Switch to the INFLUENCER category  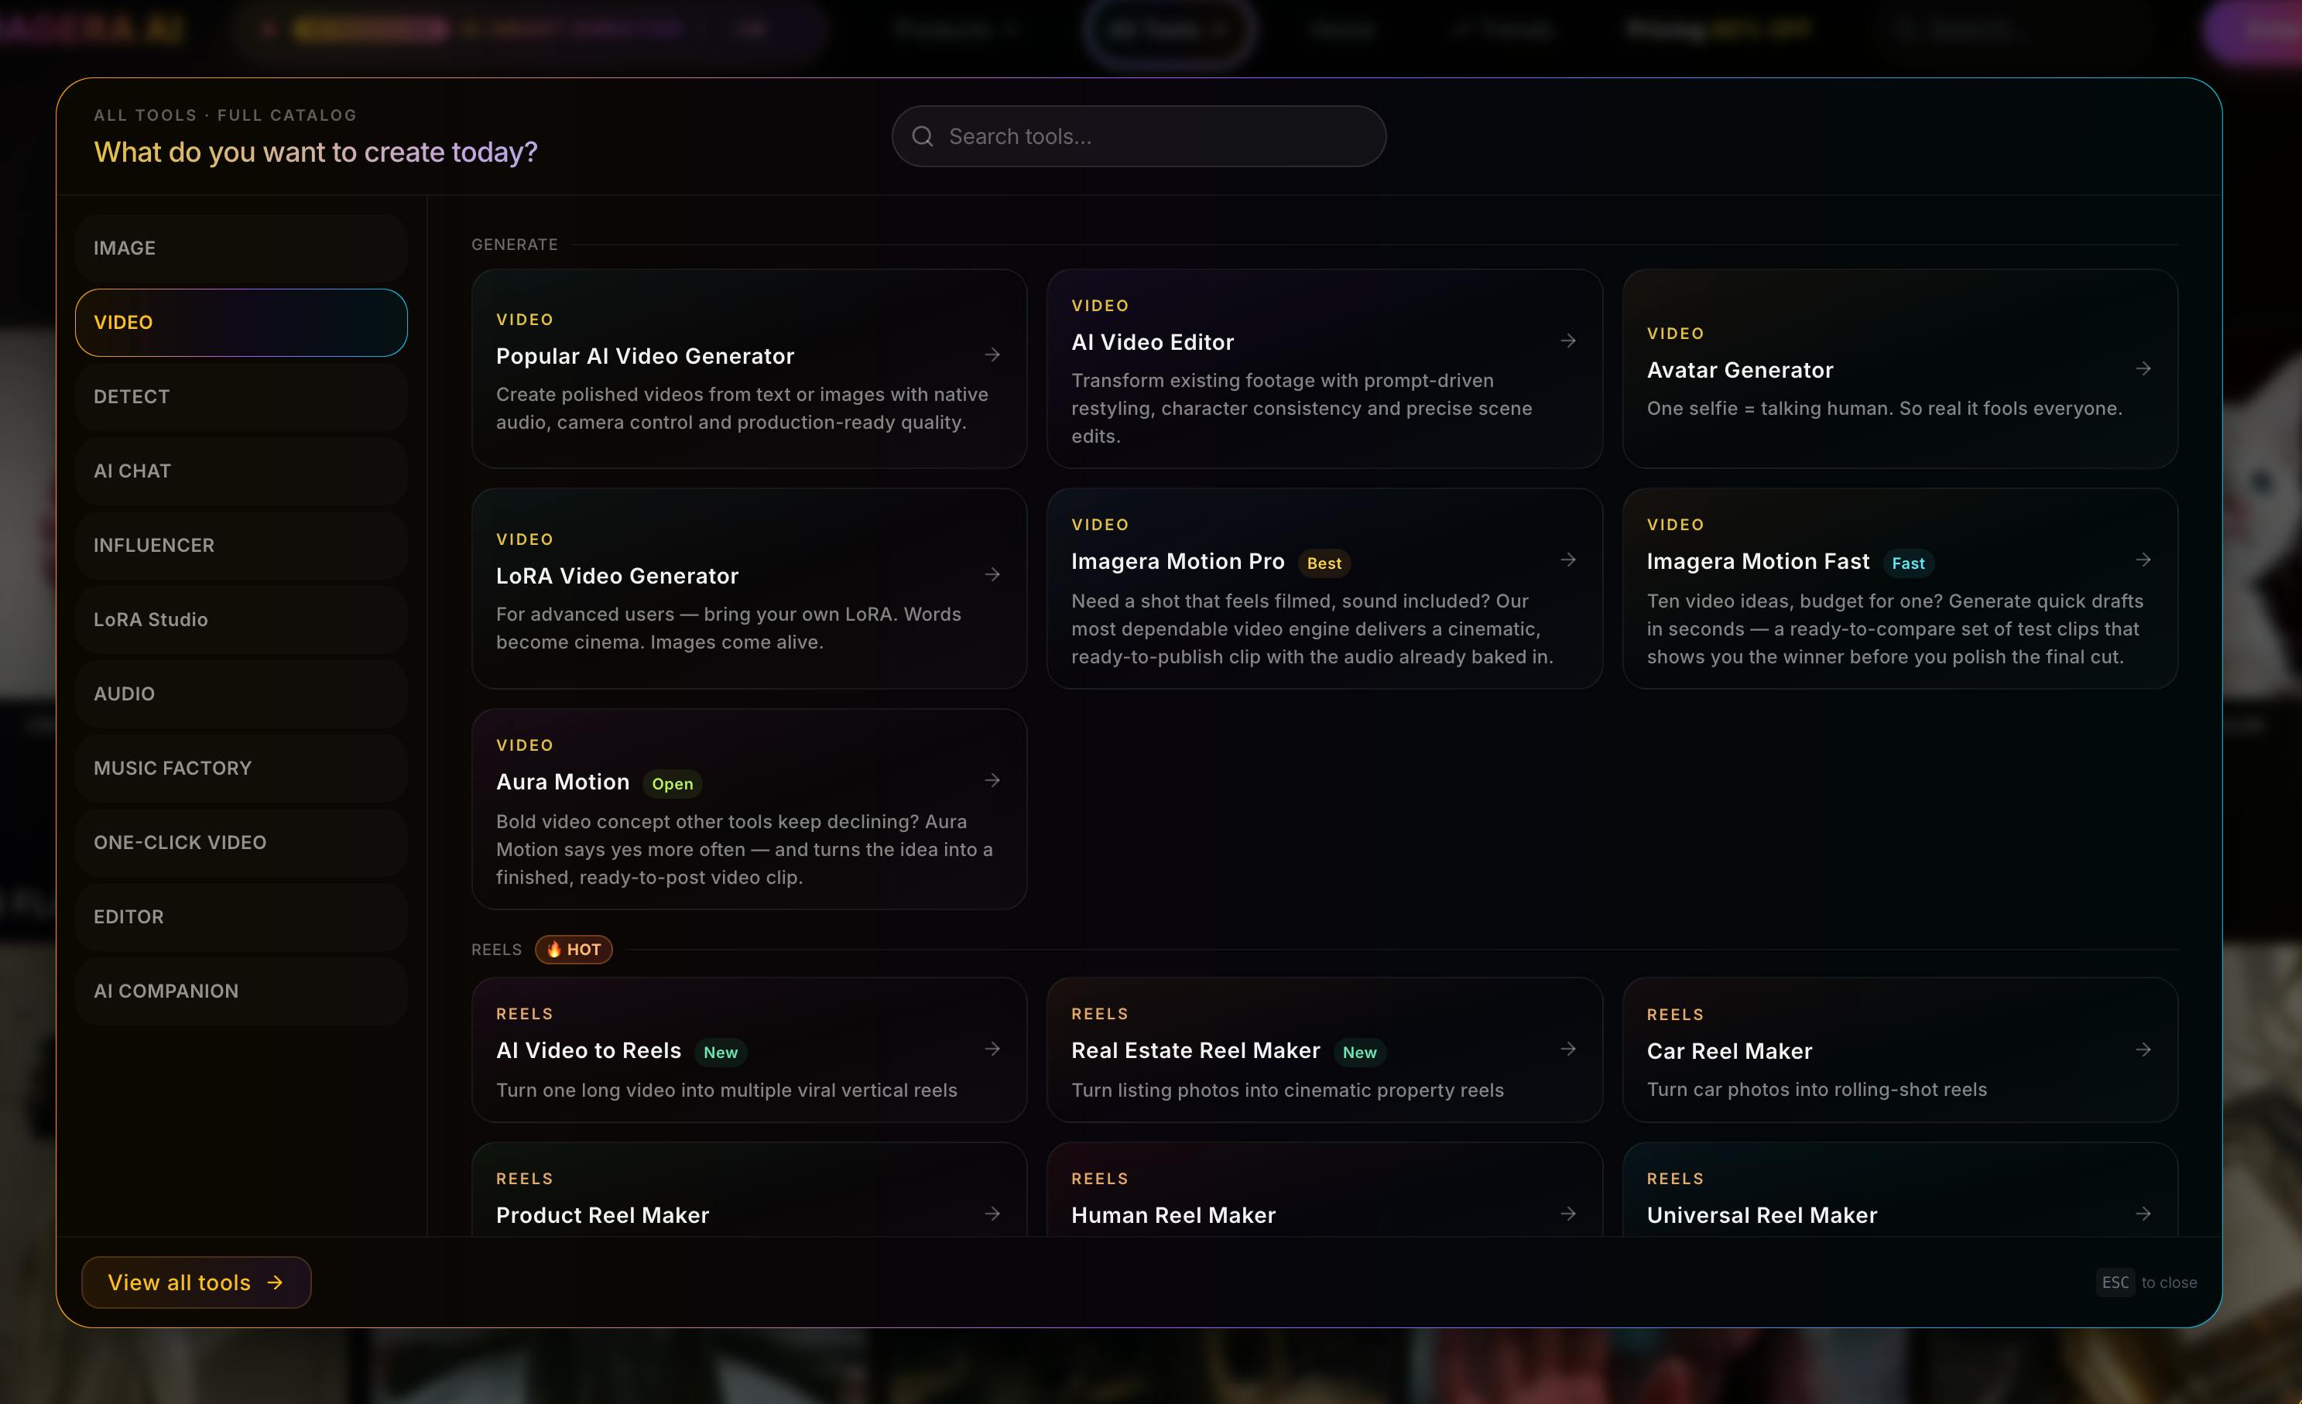241,545
